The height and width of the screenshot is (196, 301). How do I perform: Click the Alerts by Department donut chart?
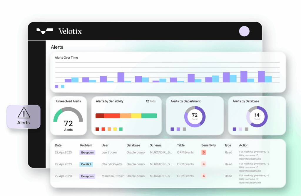coord(195,117)
